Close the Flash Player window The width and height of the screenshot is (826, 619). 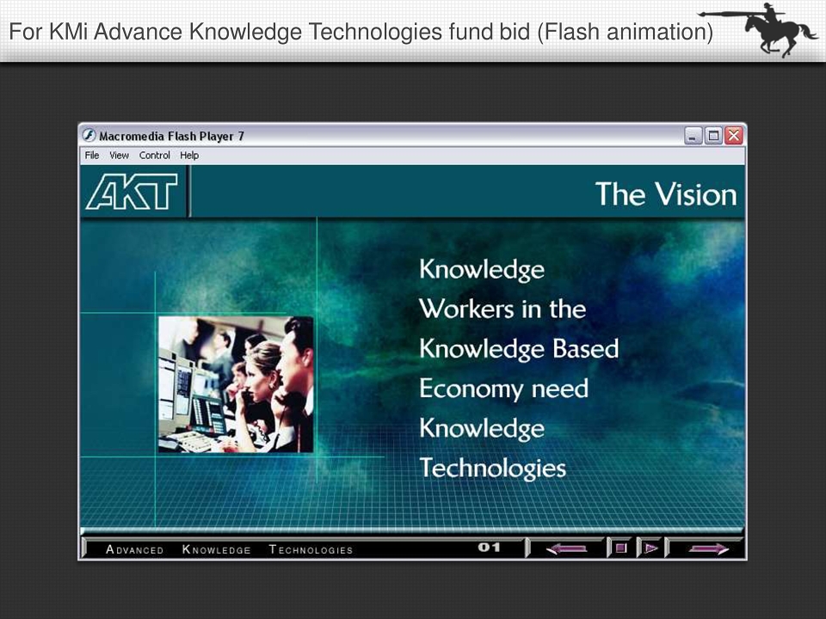coord(733,136)
